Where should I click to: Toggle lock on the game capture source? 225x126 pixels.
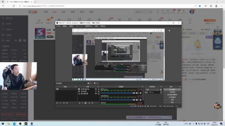(98, 91)
